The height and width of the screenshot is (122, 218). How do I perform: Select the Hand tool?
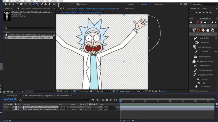(x=9, y=4)
